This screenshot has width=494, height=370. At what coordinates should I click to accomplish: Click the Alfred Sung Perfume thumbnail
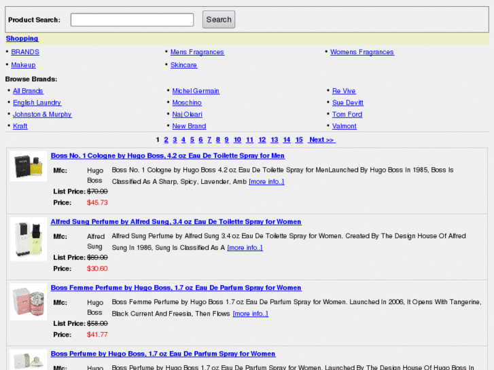(x=29, y=239)
